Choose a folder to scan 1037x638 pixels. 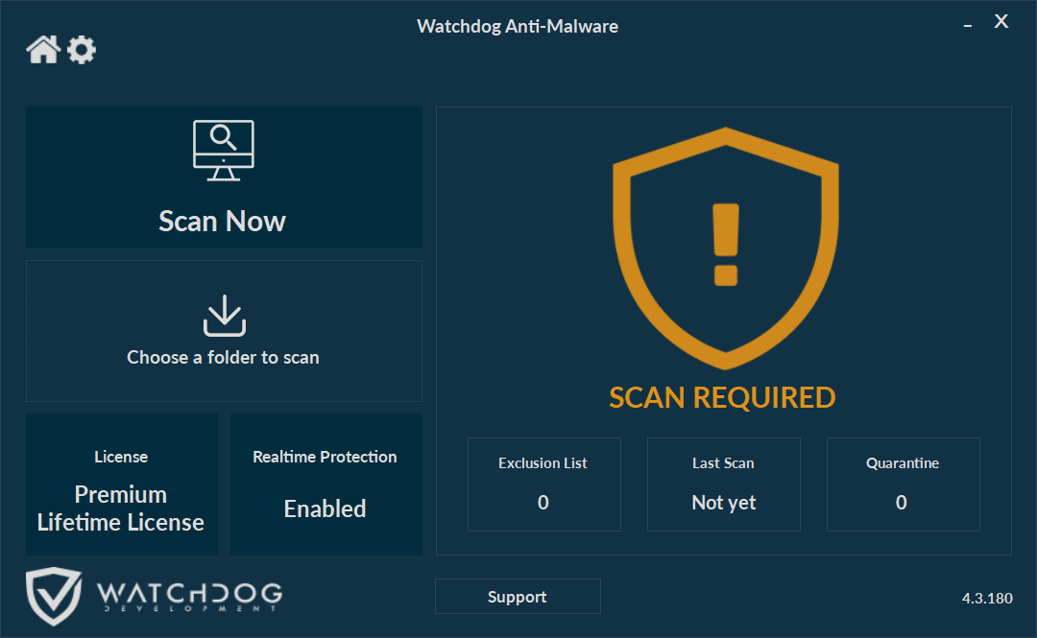pos(224,331)
